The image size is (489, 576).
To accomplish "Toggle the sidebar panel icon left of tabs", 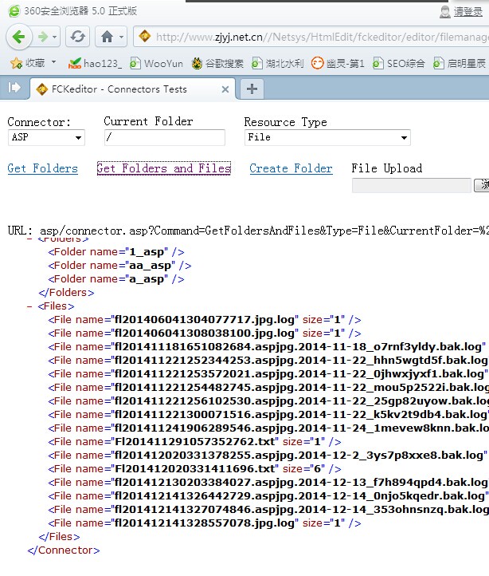I will coord(14,88).
